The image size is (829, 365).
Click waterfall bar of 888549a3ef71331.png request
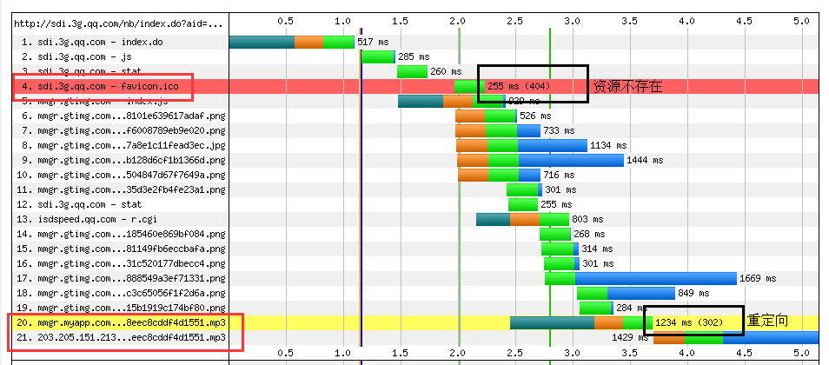tap(640, 278)
